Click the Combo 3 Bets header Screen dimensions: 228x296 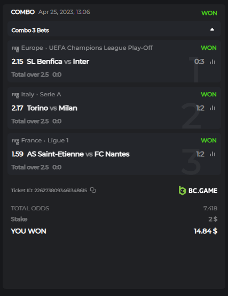point(114,29)
